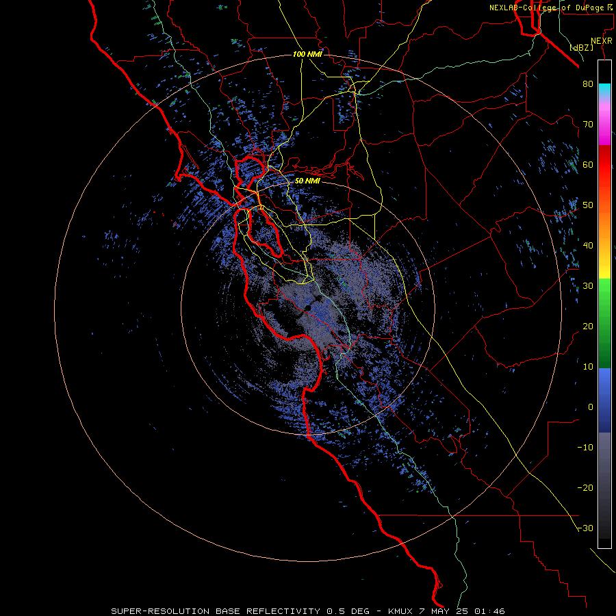Select the -20 value on the dBZ scale
The height and width of the screenshot is (616, 616).
coord(585,488)
